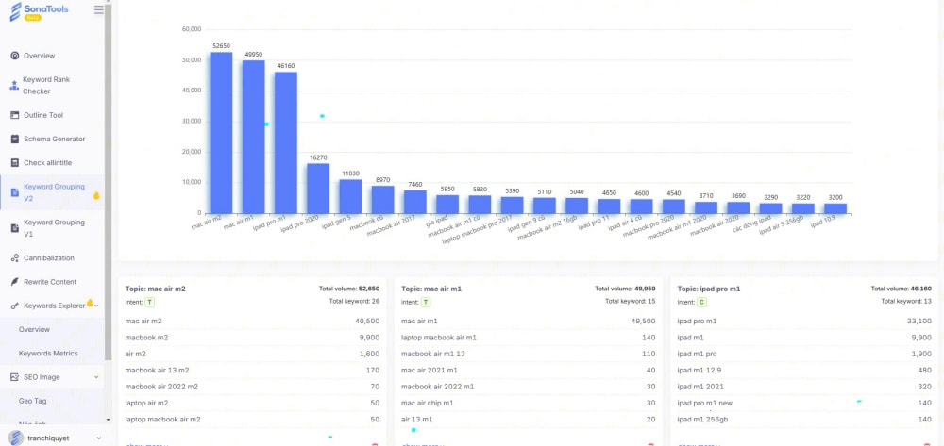Click the Outline Tool icon
The width and height of the screenshot is (944, 446).
[14, 115]
